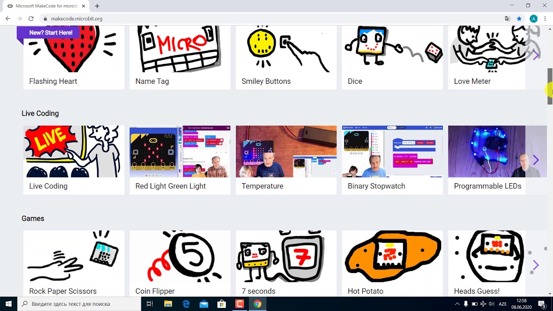
Task: Click the Flashing Heart title text
Action: click(x=53, y=81)
